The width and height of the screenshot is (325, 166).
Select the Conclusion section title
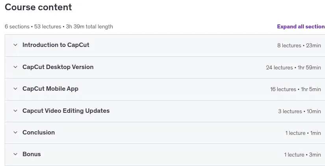click(39, 132)
